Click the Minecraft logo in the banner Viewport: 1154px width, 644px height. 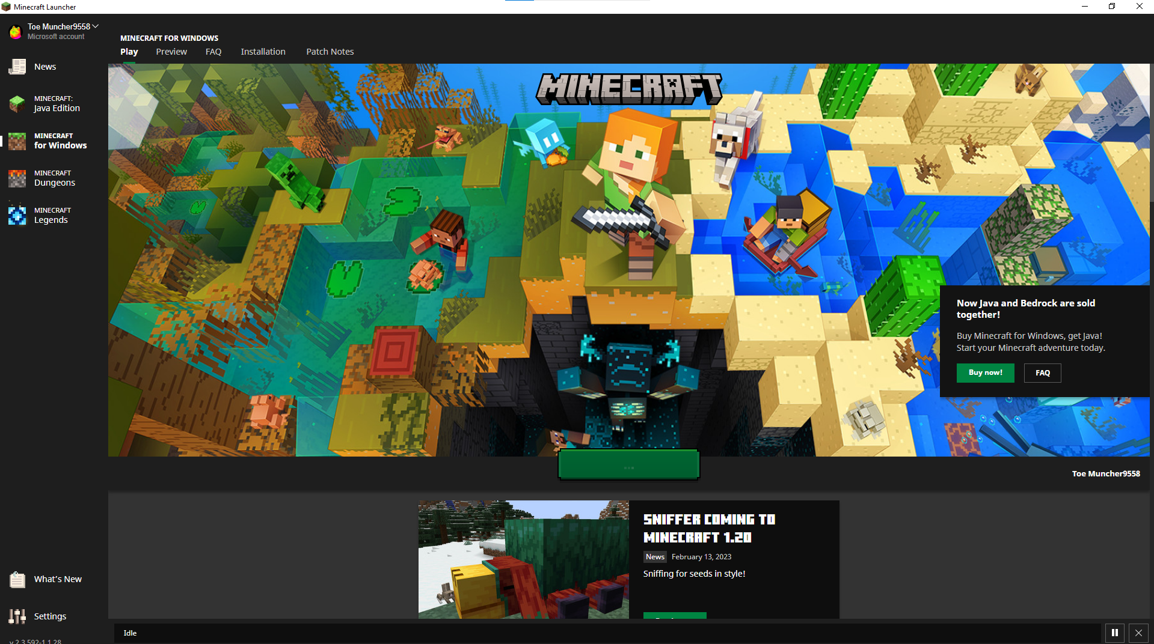pos(629,89)
